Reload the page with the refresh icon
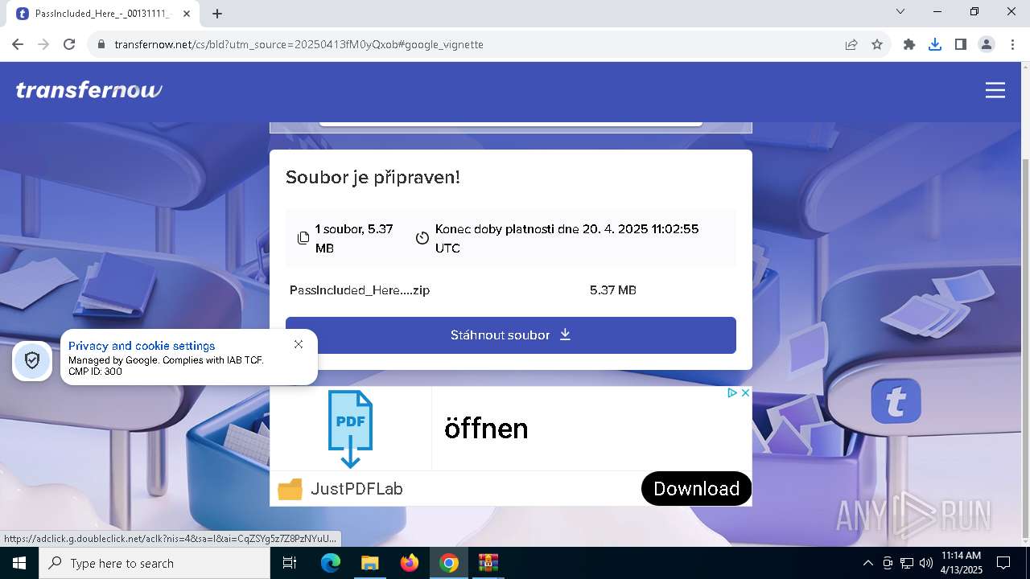1030x579 pixels. tap(69, 44)
